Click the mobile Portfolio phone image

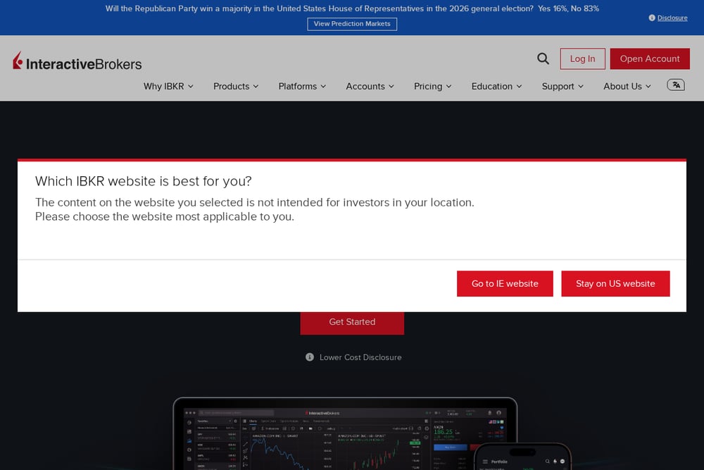pos(522,457)
